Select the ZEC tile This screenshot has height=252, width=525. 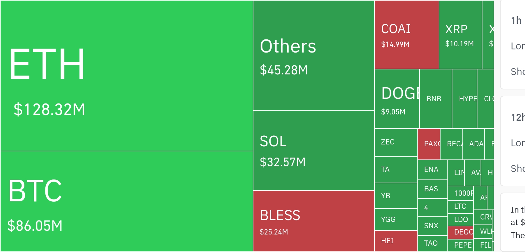click(396, 143)
